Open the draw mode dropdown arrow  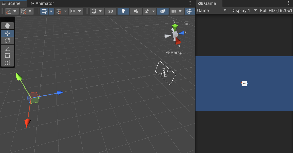tap(100, 11)
